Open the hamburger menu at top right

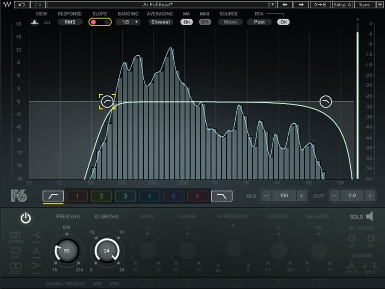(x=380, y=5)
